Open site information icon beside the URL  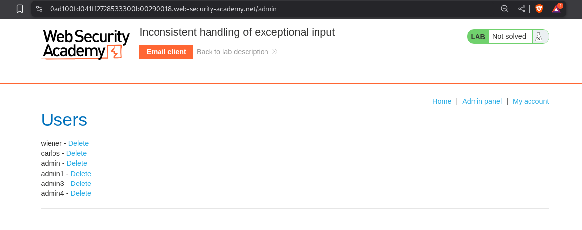point(40,9)
